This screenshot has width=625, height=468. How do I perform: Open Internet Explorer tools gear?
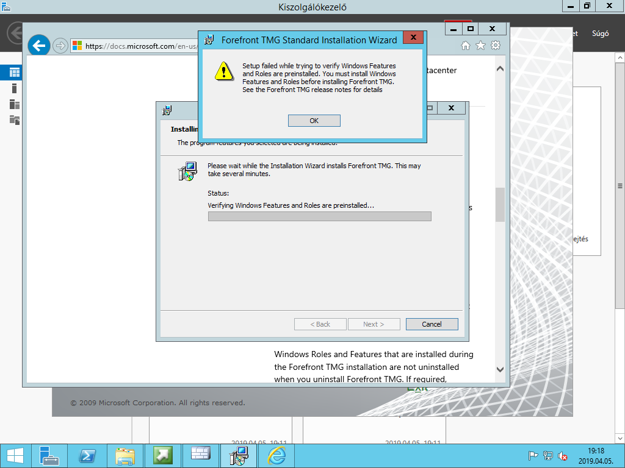click(x=496, y=45)
